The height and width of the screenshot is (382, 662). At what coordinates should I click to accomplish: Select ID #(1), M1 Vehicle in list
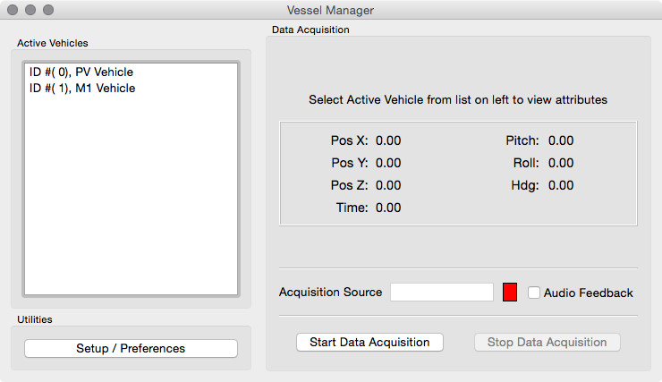pos(82,88)
